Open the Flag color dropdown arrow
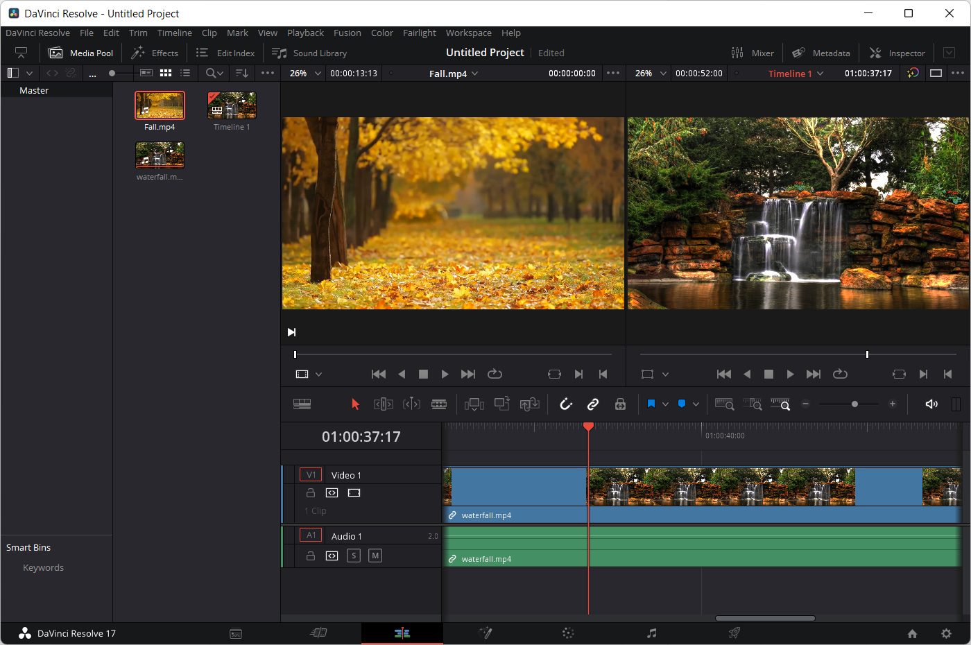The height and width of the screenshot is (645, 971). point(665,404)
